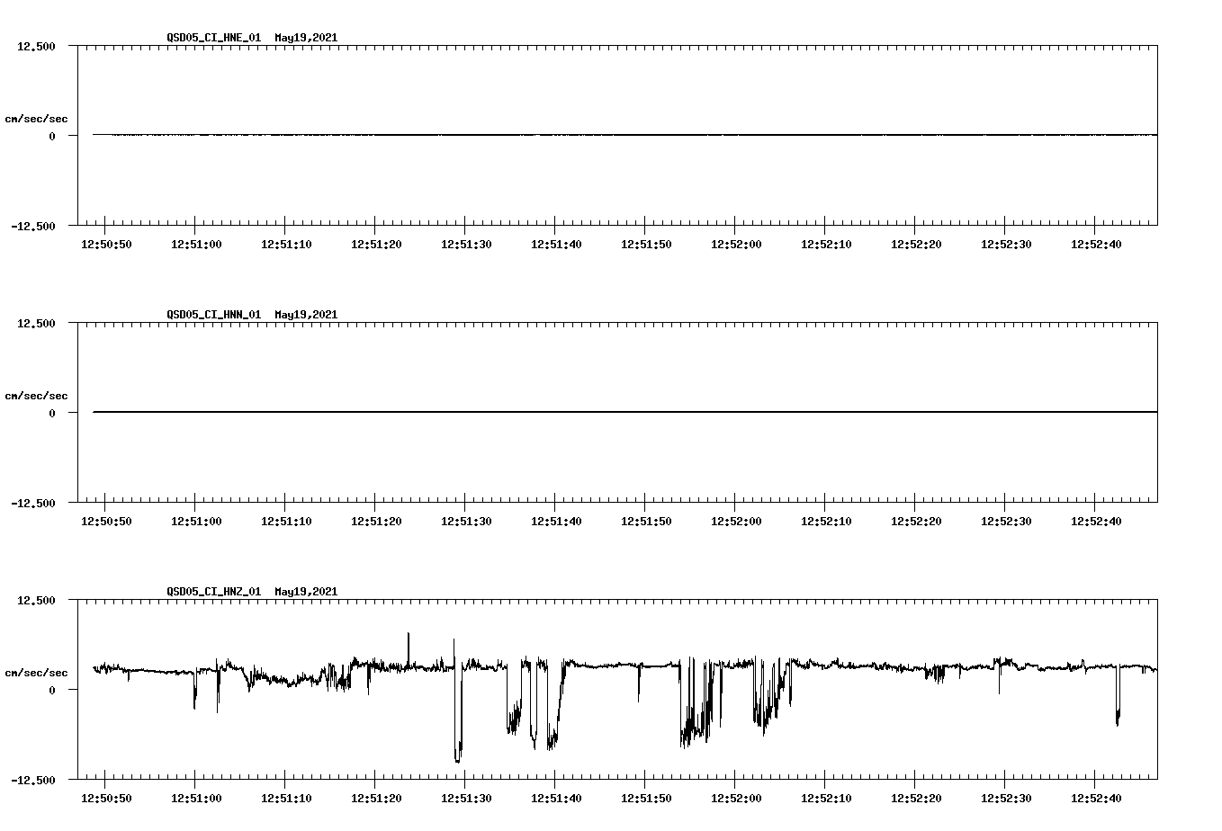Viewport: 1222px width, 831px height.
Task: Click the upward spike near 12:51:25 on HNZ trace
Action: coord(408,639)
